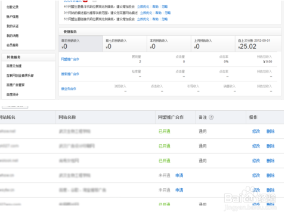Select 会员服务 in the sidebar
Image resolution: width=294 pixels, height=218 pixels.
point(13,45)
